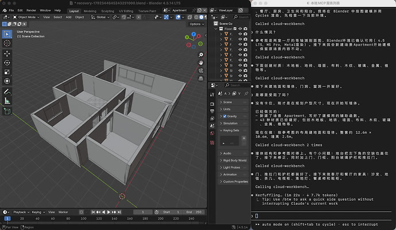396x230 pixels.
Task: Click the viewport pan hand icon
Action: click(x=201, y=62)
